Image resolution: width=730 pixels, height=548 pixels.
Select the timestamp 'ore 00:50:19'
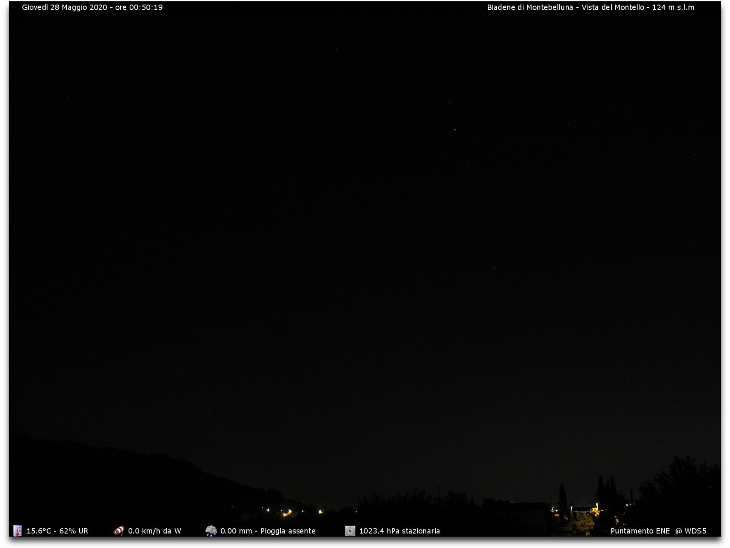click(x=139, y=7)
